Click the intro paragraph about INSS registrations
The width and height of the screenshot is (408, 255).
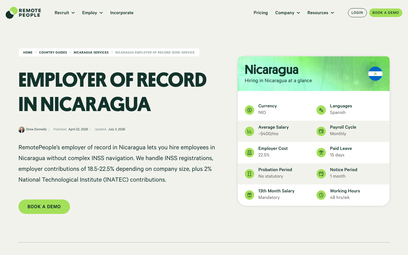click(x=117, y=163)
